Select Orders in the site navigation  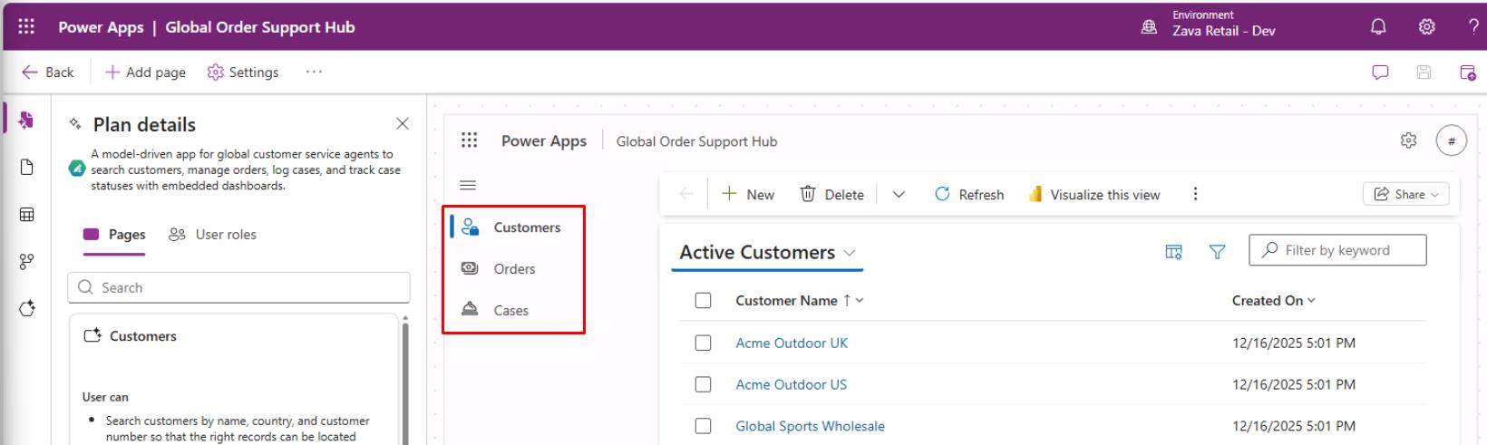(x=513, y=269)
